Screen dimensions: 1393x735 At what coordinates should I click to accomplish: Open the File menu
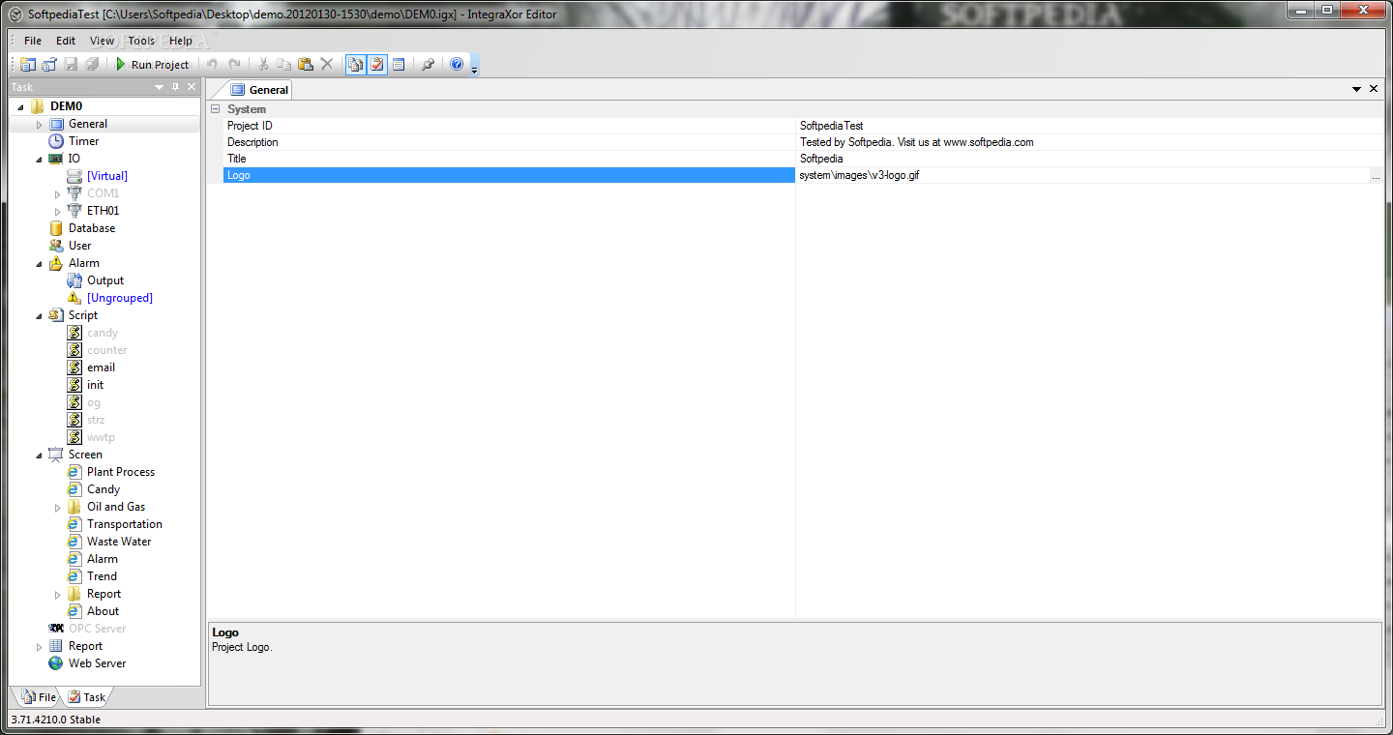[x=33, y=41]
